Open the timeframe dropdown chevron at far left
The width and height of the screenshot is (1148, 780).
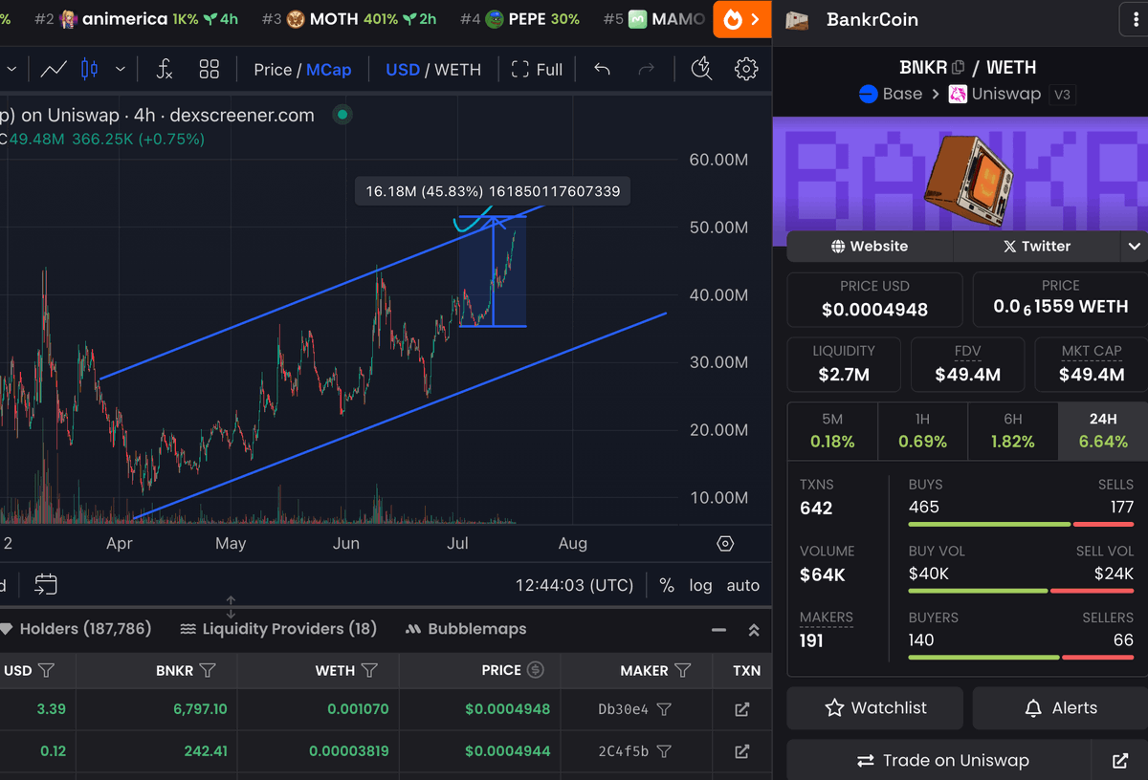click(x=12, y=69)
